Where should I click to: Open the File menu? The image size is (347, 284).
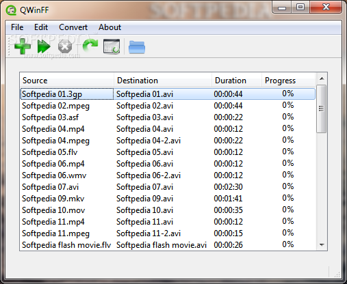pos(17,27)
